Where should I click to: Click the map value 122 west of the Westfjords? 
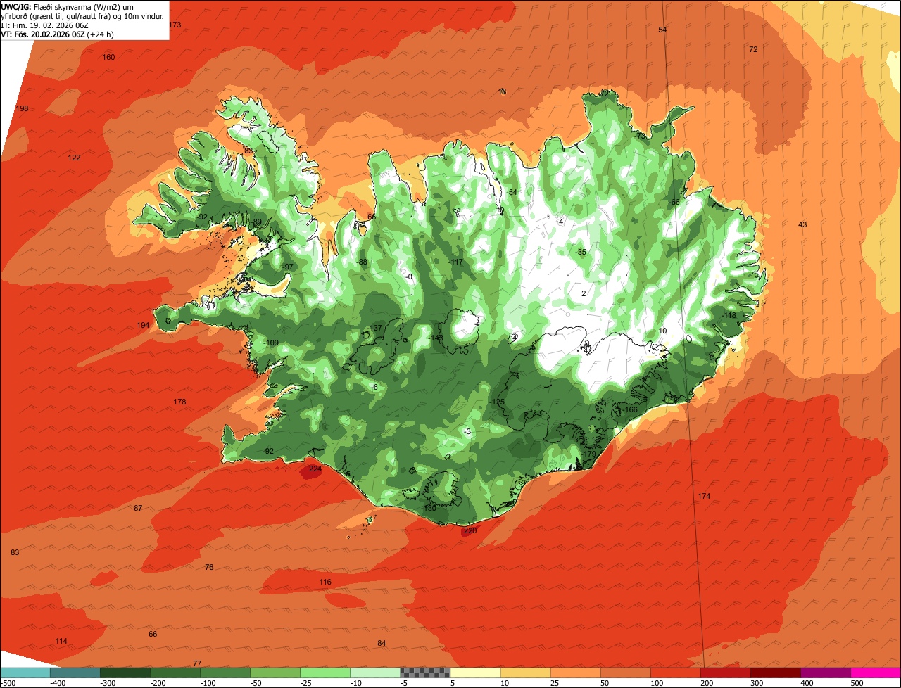(x=75, y=158)
